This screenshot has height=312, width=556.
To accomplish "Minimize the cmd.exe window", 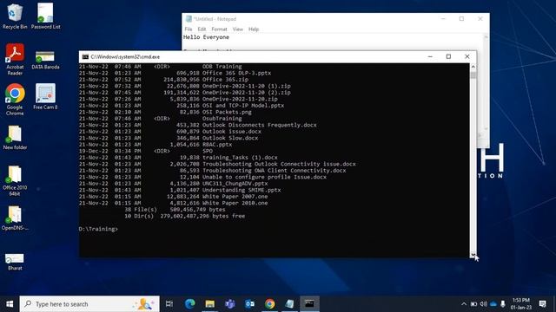I will coord(430,56).
